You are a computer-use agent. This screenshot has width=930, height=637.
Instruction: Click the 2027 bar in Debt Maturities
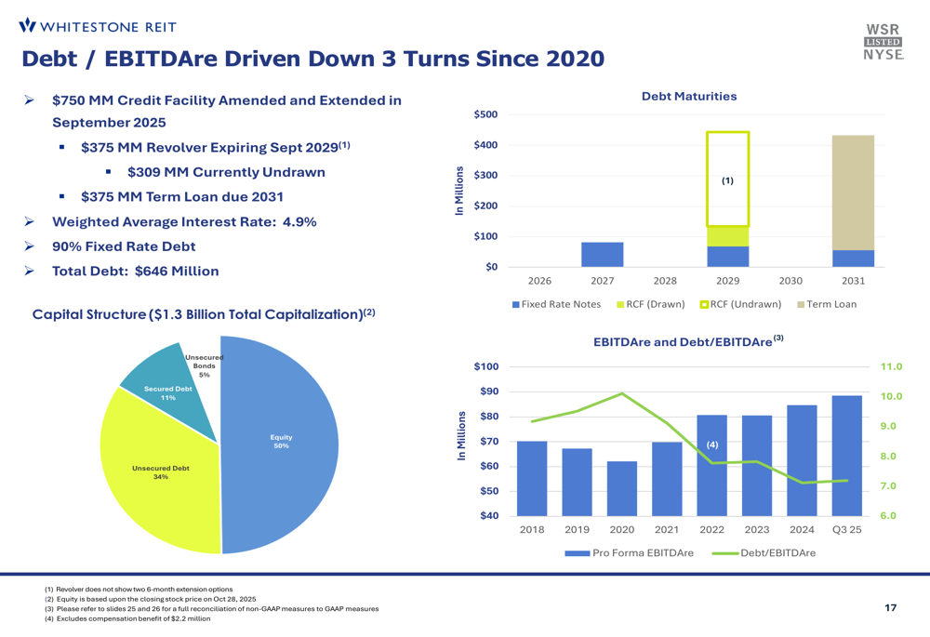[602, 255]
